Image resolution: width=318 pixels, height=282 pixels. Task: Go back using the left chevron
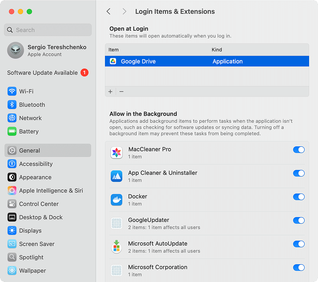pyautogui.click(x=109, y=12)
